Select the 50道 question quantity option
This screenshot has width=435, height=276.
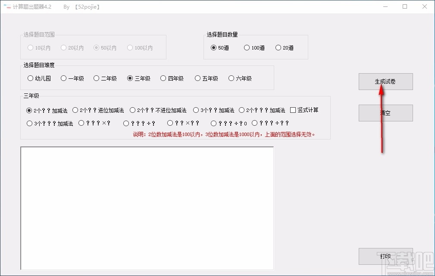point(213,48)
